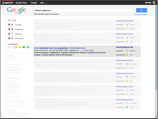This screenshot has height=119, width=158.
Task: Open Ricerca avanzata link
Action: coord(140,15)
